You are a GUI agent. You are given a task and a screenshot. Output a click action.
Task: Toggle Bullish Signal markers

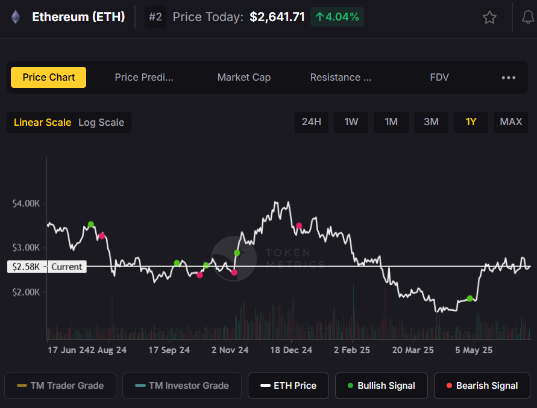click(x=381, y=386)
